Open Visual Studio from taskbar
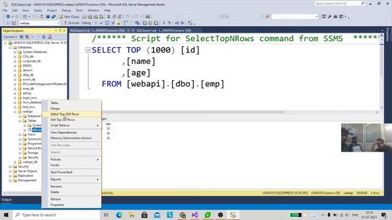 [195, 215]
